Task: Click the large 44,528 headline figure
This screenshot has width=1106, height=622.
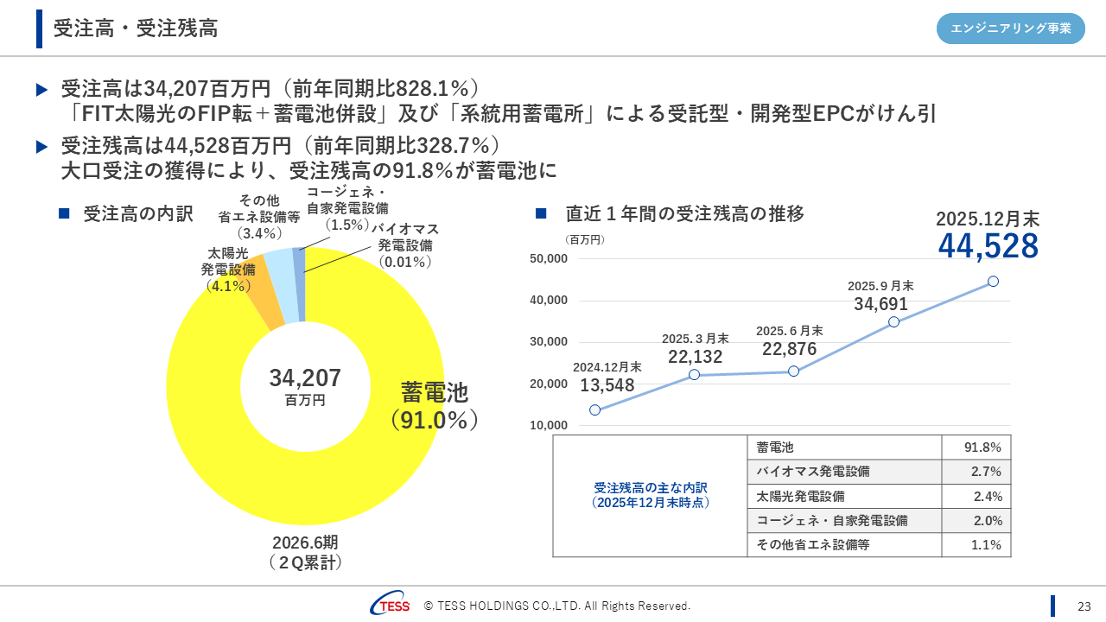Action: 988,246
